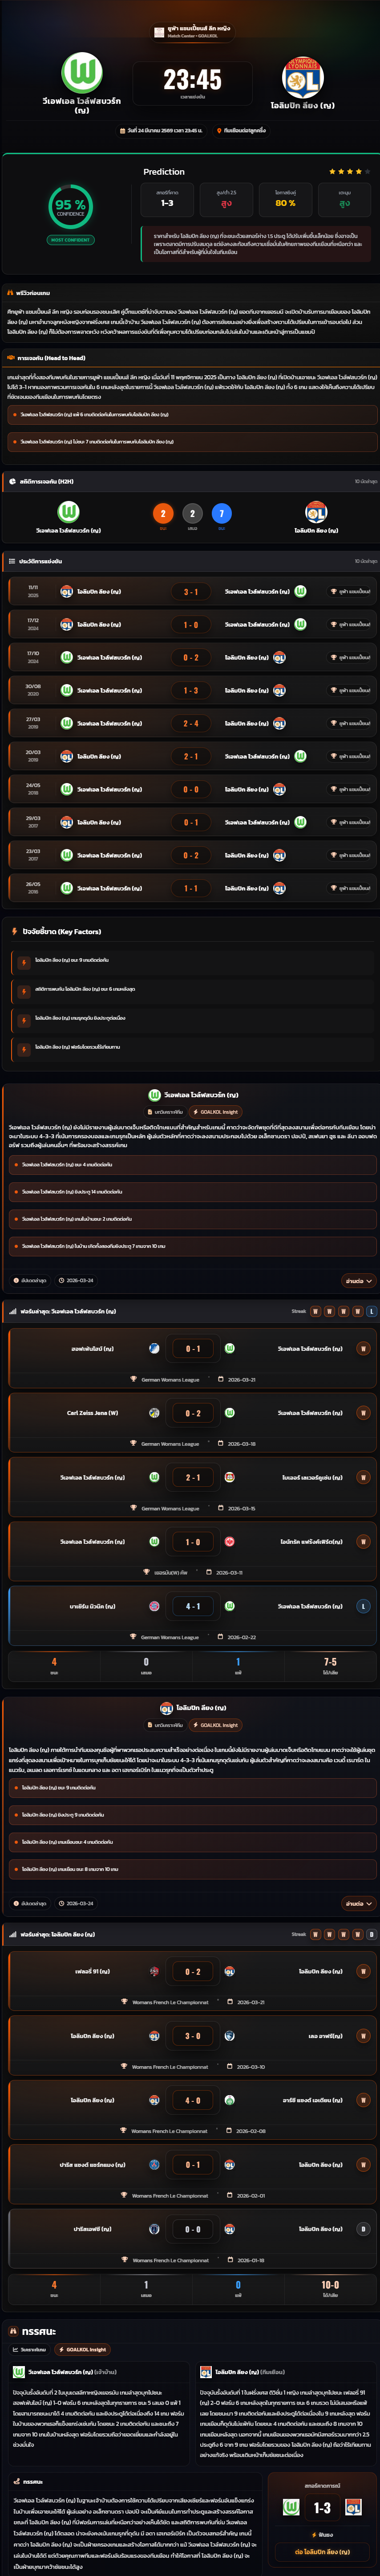Click the final predicted 1-3 score card
Image resolution: width=380 pixels, height=2576 pixels.
pyautogui.click(x=322, y=2508)
